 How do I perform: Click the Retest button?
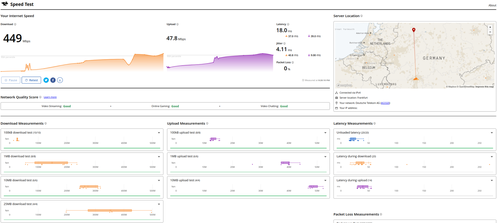point(31,80)
